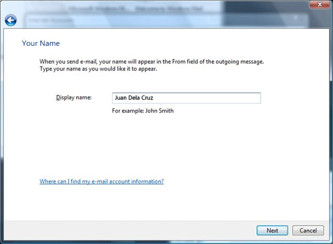Image resolution: width=333 pixels, height=244 pixels.
Task: Proceed with the Next button
Action: tap(272, 231)
